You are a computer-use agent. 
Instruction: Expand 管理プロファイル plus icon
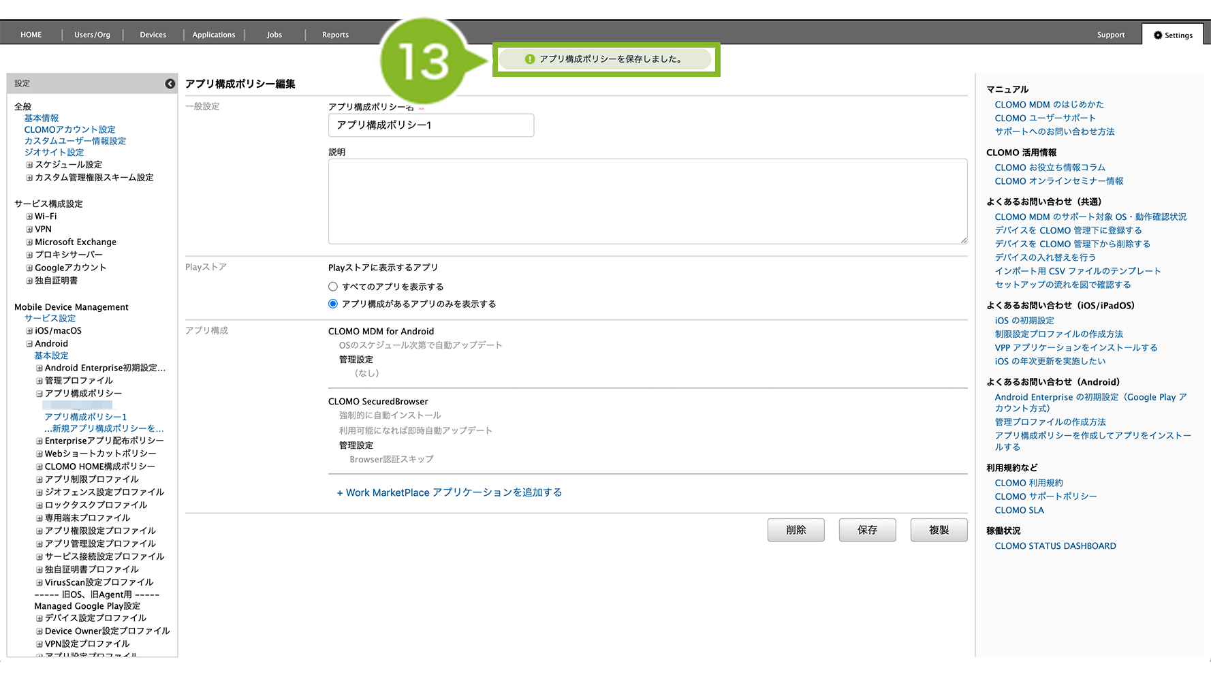40,381
